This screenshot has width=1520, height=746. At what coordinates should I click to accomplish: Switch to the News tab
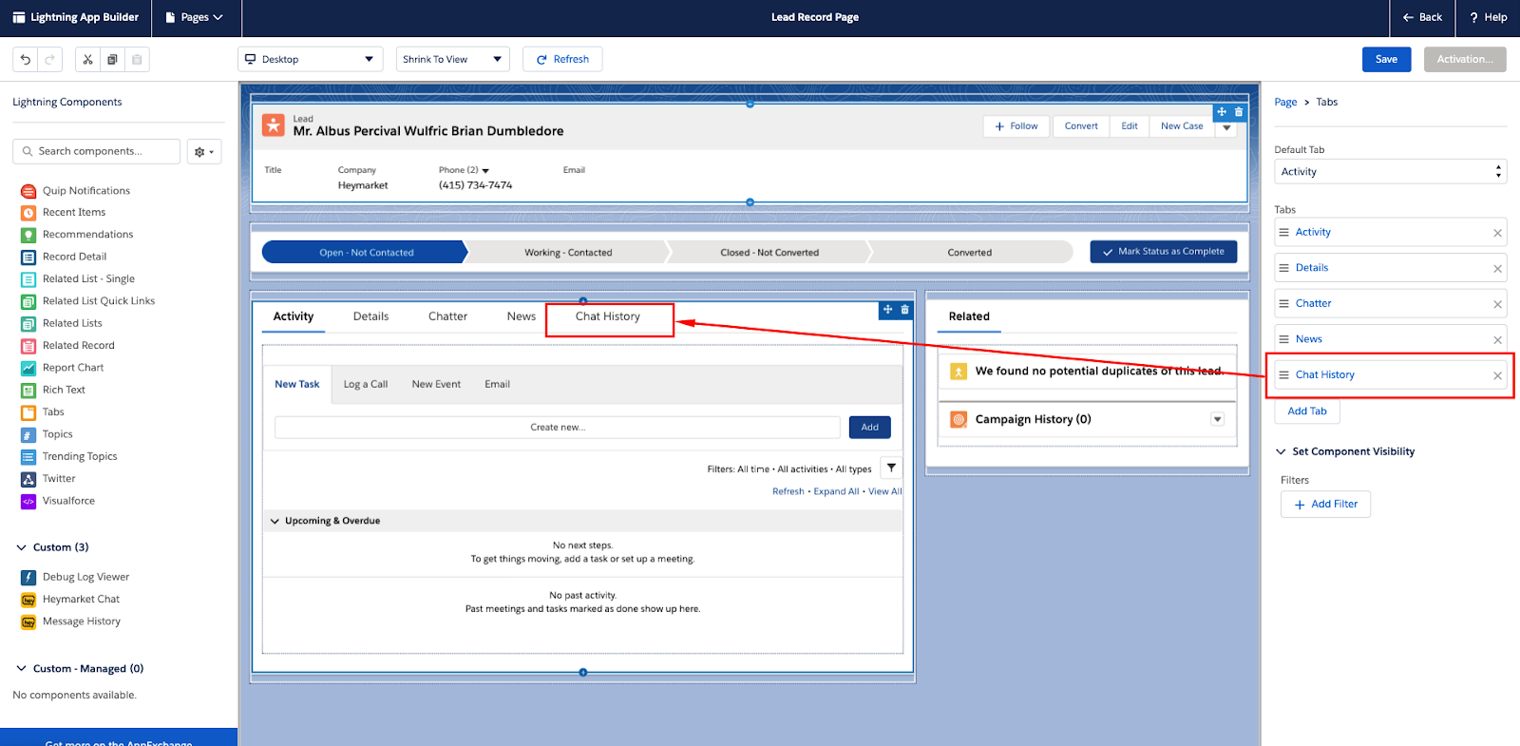point(521,316)
